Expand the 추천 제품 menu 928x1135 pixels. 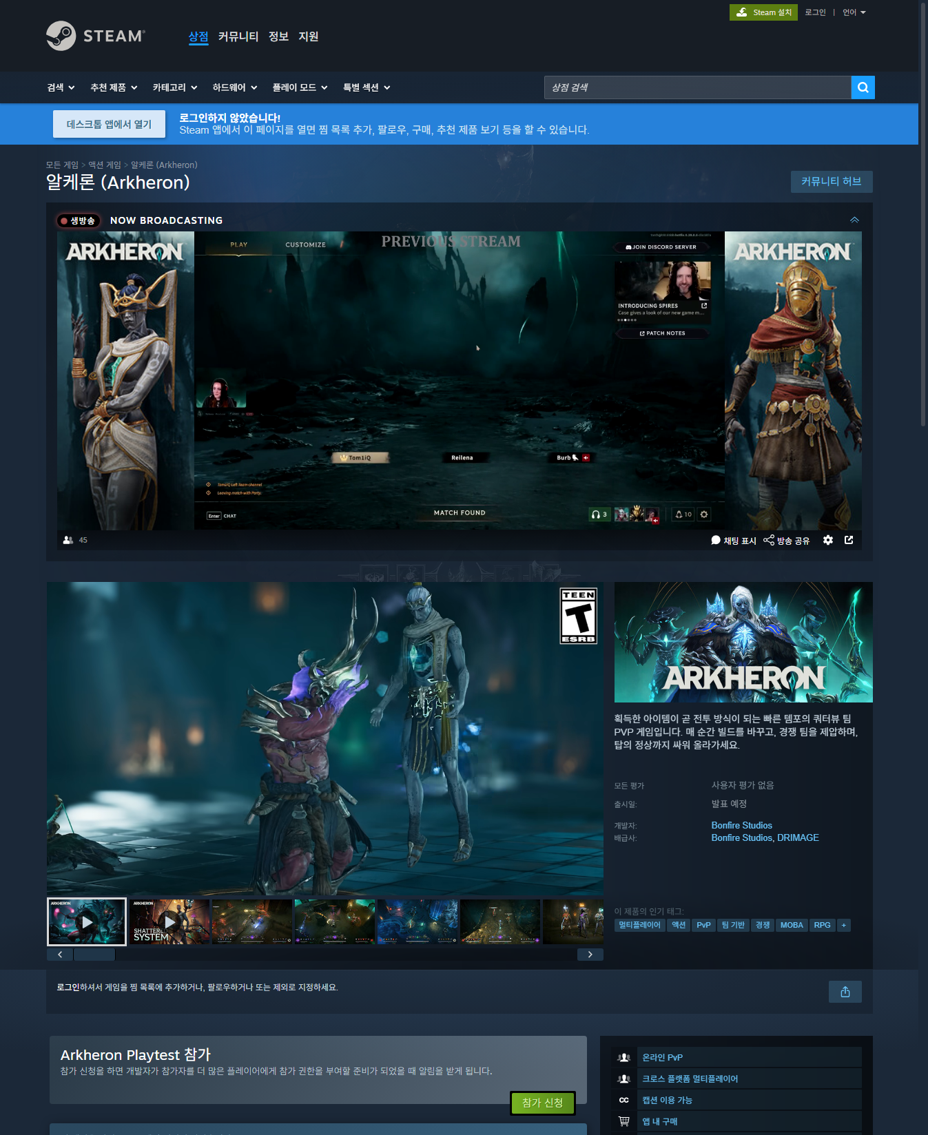click(x=114, y=87)
